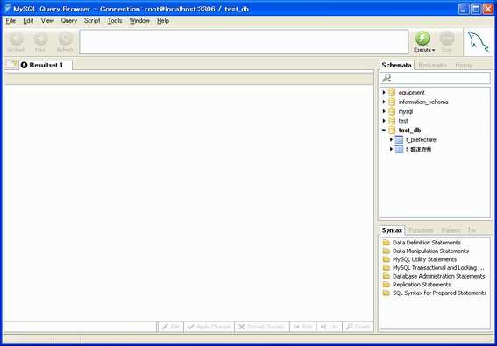The image size is (497, 346).
Task: Expand the equipment schema node
Action: click(384, 93)
